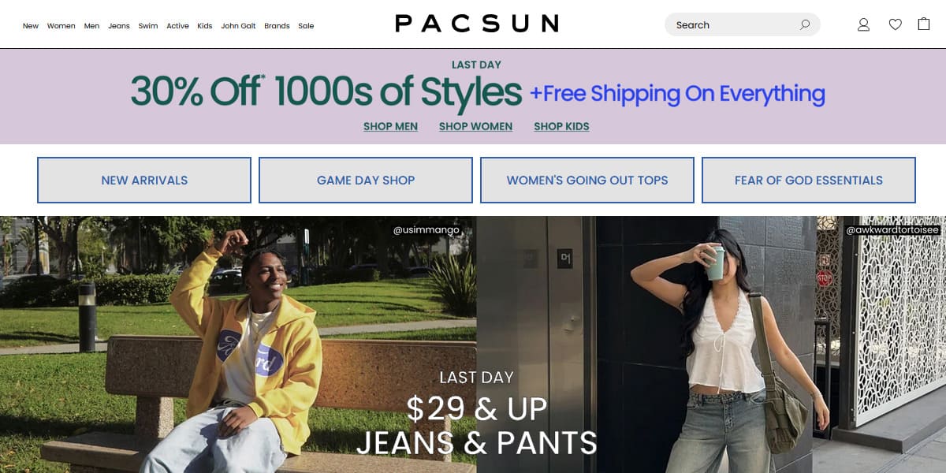Screen dimensions: 946x473
Task: Select the Men navigation menu
Action: coord(92,26)
